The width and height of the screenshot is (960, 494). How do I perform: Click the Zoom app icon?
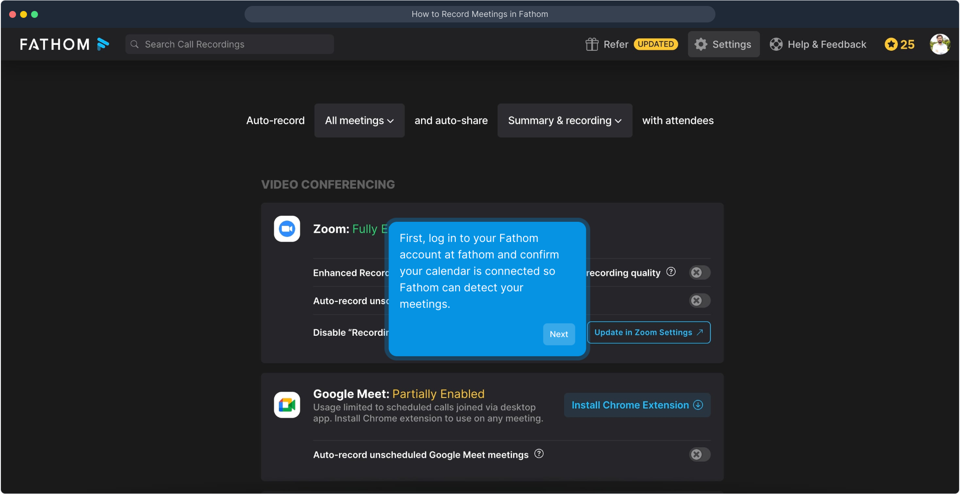[287, 229]
